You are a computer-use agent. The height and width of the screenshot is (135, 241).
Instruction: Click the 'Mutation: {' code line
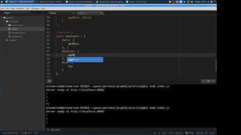pyautogui.click(x=70, y=51)
